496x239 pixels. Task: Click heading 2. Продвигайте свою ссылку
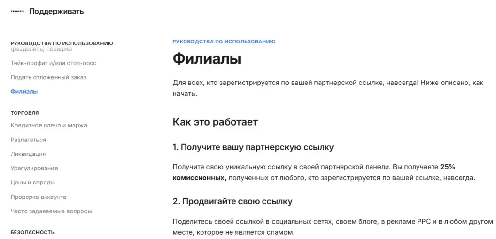232,201
